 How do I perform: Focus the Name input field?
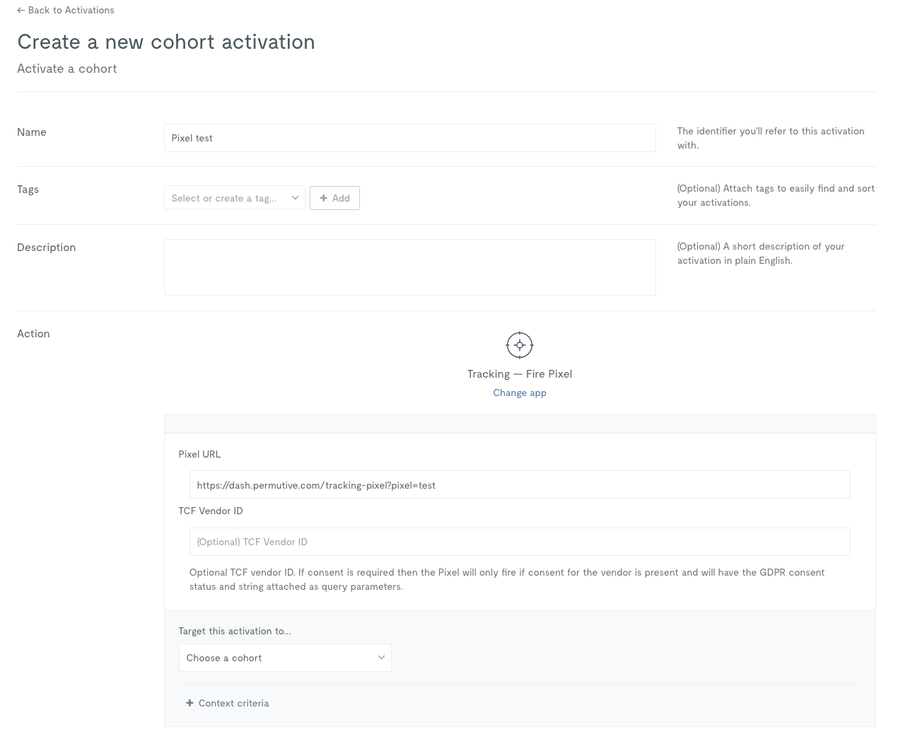pyautogui.click(x=410, y=138)
